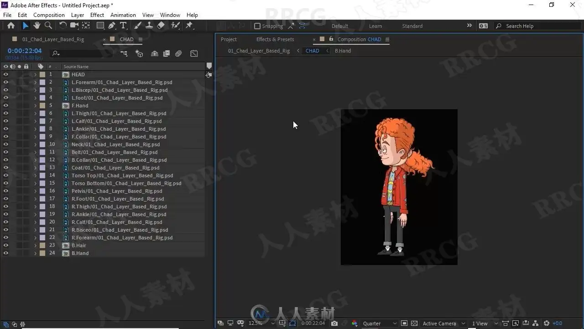Image resolution: width=584 pixels, height=329 pixels.
Task: Hide the Pelvis layer
Action: pyautogui.click(x=5, y=191)
